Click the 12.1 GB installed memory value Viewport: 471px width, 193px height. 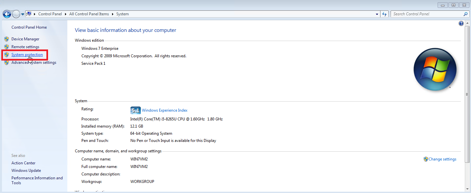point(137,126)
